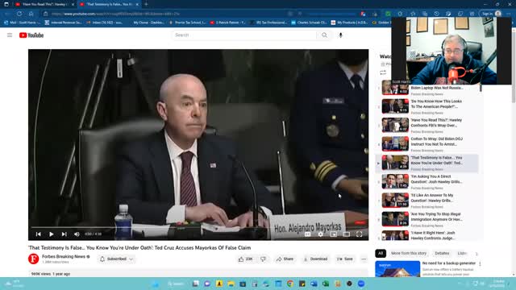Reload the page with the refresh button
The width and height of the screenshot is (516, 290).
(19, 14)
